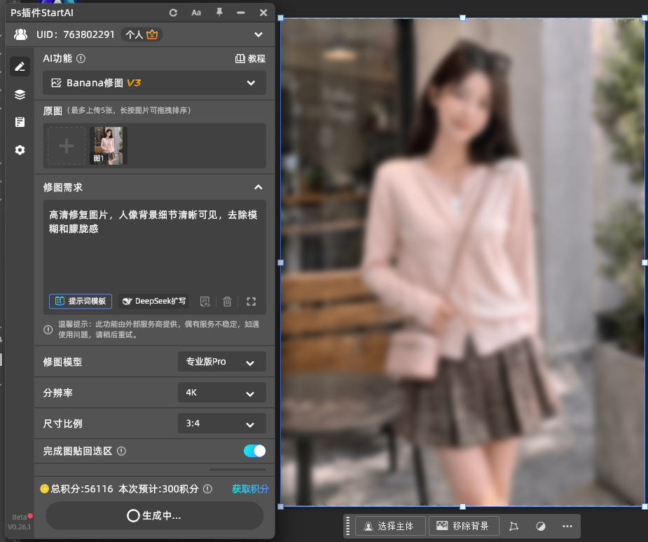Click the trash icon to clear prompt
This screenshot has height=542, width=648.
[x=227, y=302]
